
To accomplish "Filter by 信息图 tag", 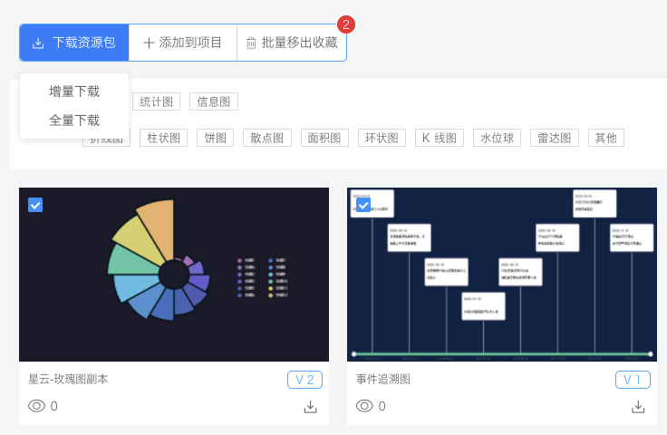I will pyautogui.click(x=214, y=101).
